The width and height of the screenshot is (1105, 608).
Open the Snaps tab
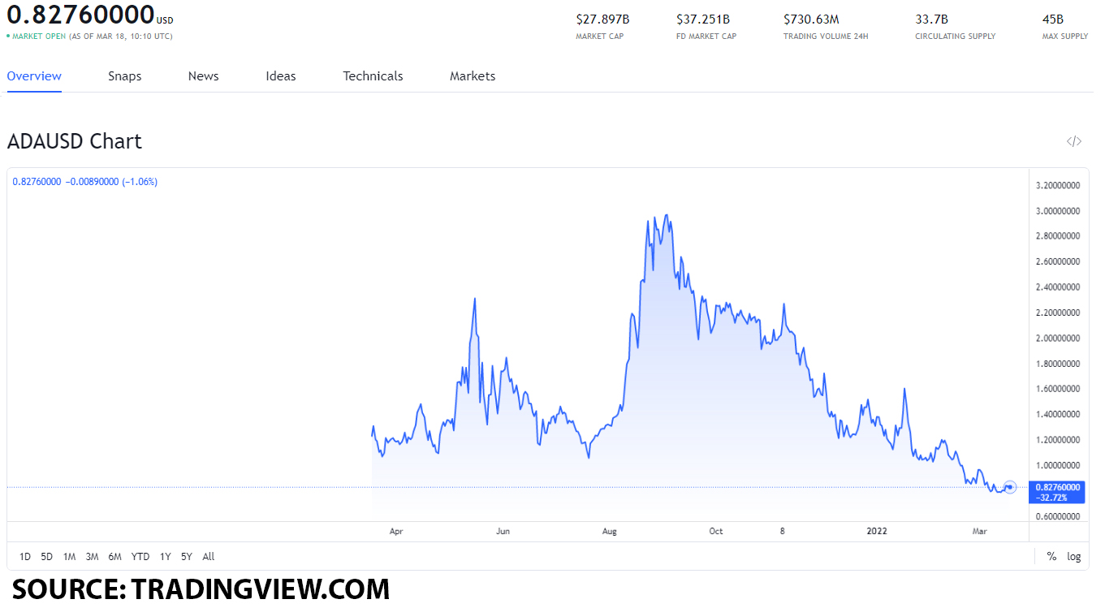(125, 75)
